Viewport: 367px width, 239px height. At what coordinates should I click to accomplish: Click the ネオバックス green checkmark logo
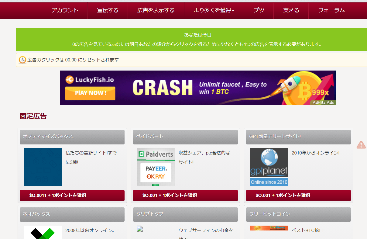[43, 233]
